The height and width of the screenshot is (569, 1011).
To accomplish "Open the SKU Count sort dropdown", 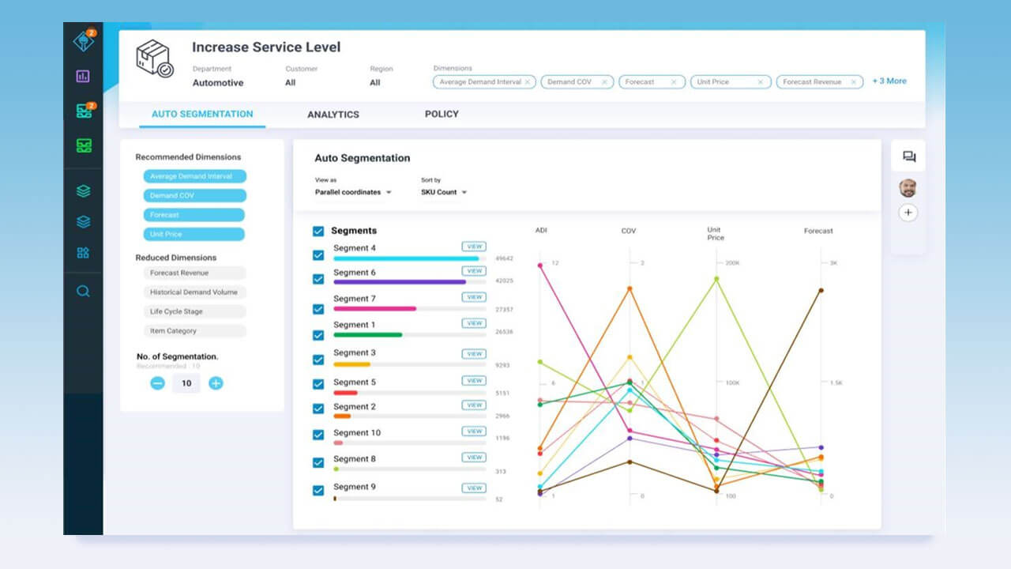I will point(444,192).
